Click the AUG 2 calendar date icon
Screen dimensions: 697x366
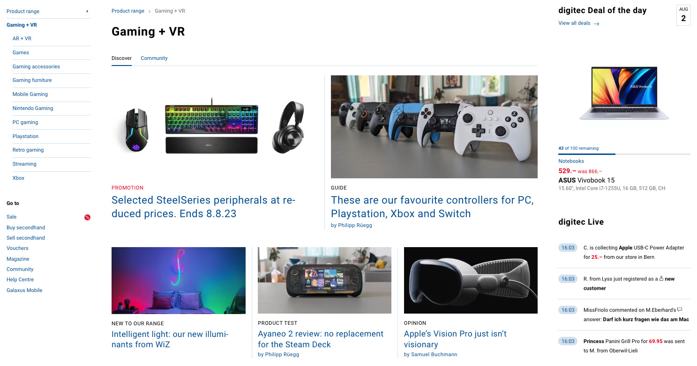683,15
